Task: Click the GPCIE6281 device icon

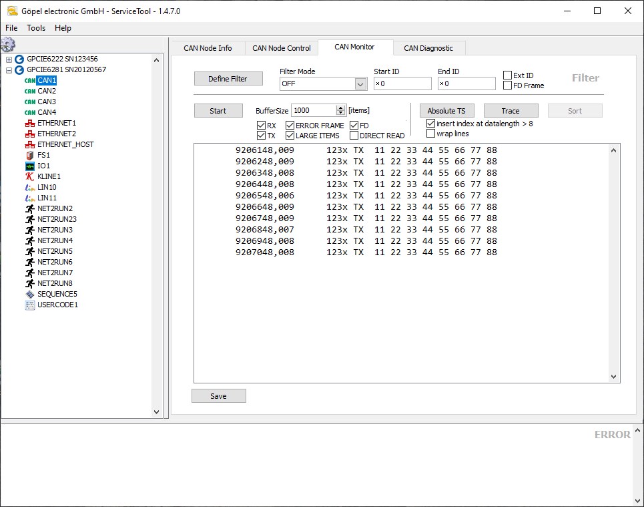Action: click(19, 70)
